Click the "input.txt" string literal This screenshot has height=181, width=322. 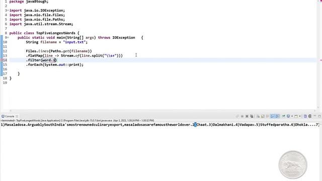point(74,42)
